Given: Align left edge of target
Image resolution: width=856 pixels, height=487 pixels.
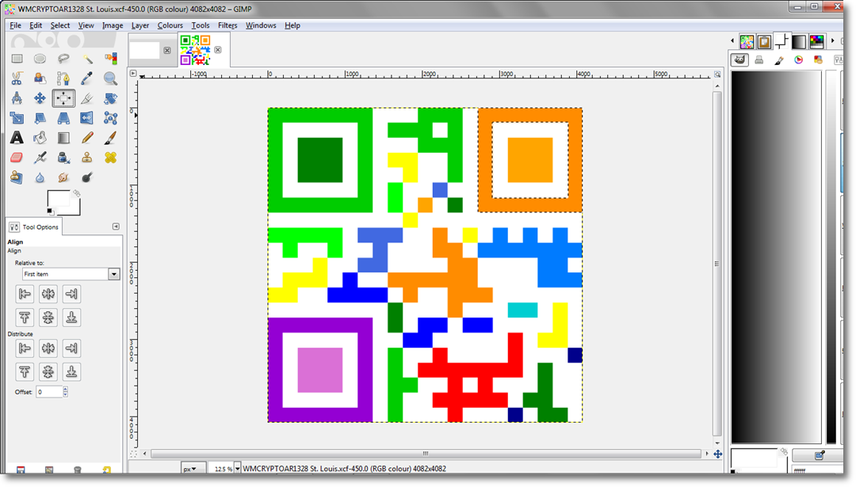Looking at the screenshot, I should click(x=25, y=294).
